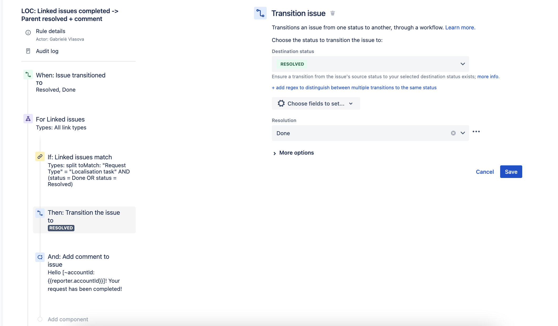
Task: Select the For Linked issues branch icon
Action: click(28, 119)
